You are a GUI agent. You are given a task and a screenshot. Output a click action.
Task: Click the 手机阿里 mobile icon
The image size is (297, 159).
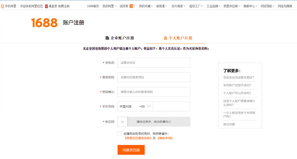[2, 6]
